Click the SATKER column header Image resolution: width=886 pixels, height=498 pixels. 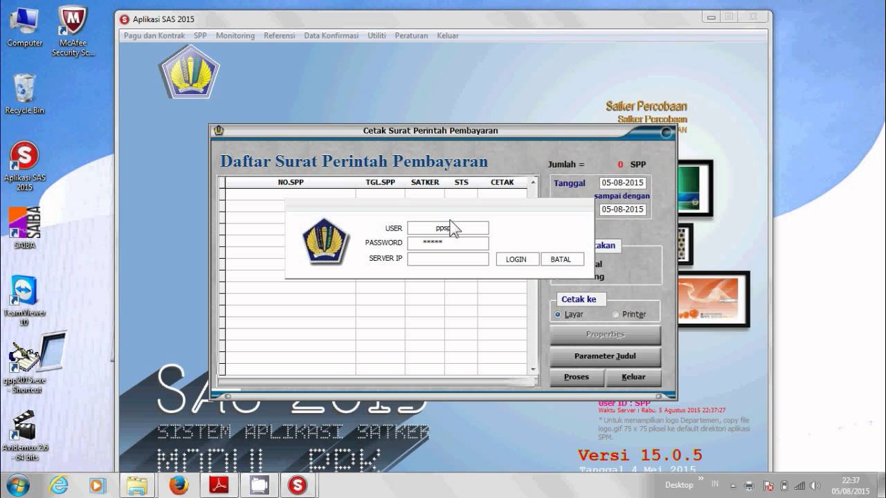click(x=425, y=183)
